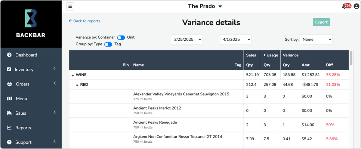Viewport: 361px width, 149px height.
Task: Click the $14.00 variance amount
Action: [x=308, y=125]
